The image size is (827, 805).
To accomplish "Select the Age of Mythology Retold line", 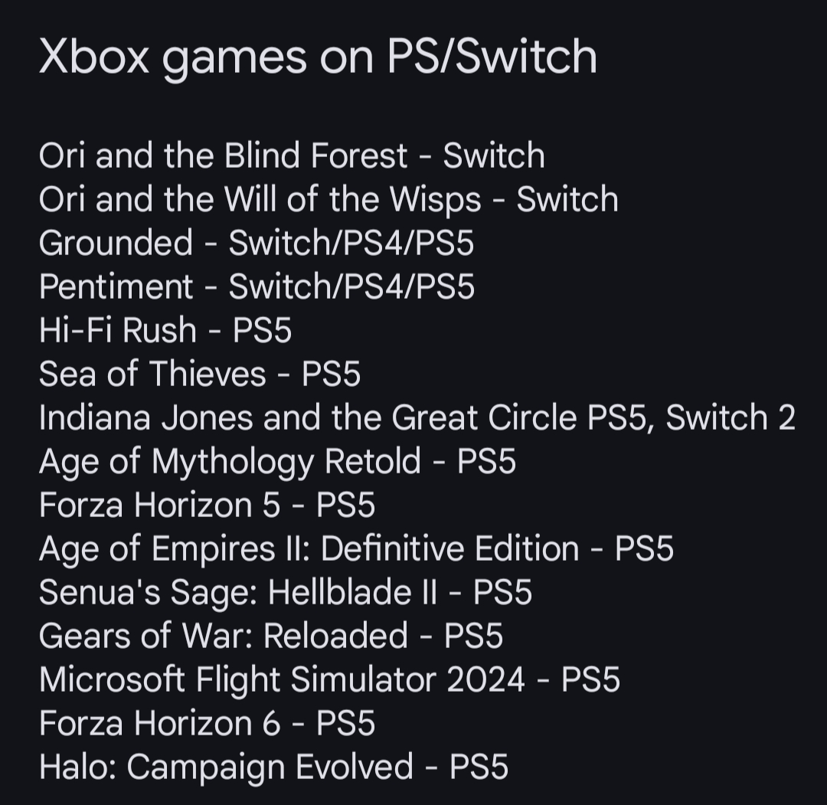I will [x=277, y=462].
